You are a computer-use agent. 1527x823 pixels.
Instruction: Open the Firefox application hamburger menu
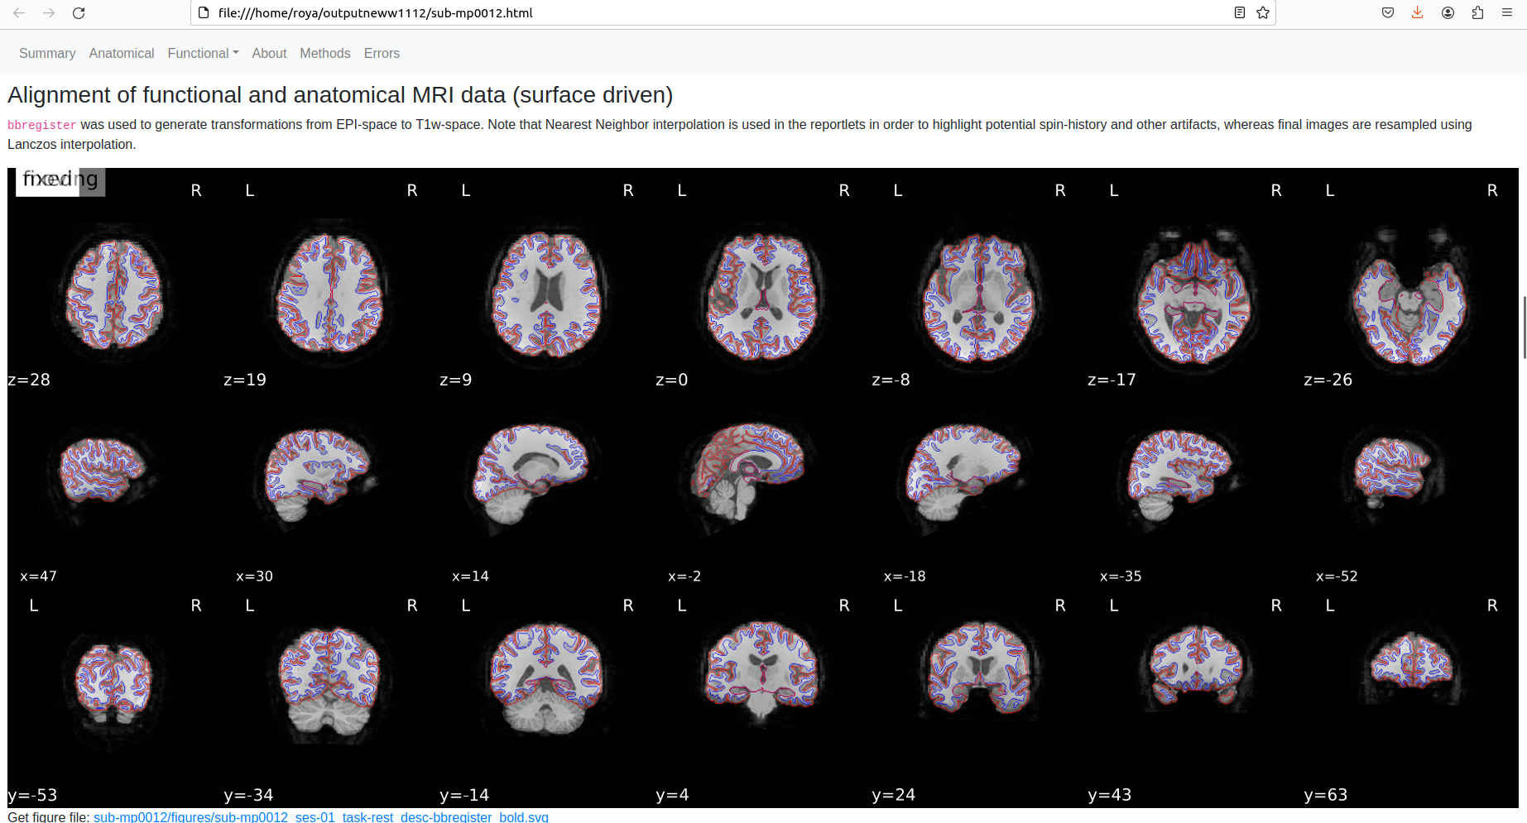(1507, 12)
